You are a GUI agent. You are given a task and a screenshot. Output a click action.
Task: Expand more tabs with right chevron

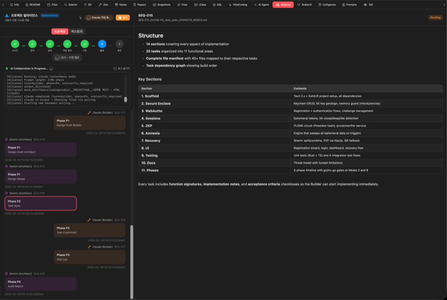click(444, 4)
